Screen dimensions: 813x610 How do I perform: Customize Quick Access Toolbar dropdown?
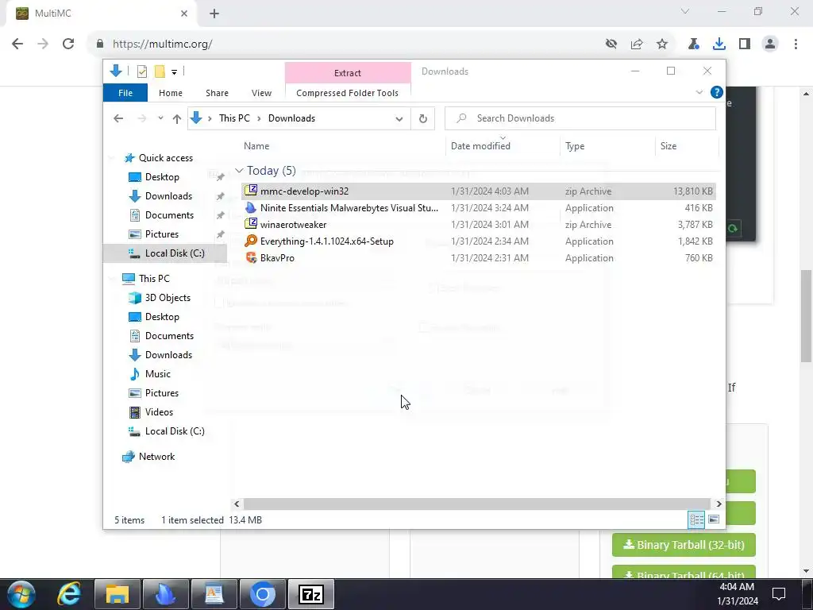click(174, 72)
